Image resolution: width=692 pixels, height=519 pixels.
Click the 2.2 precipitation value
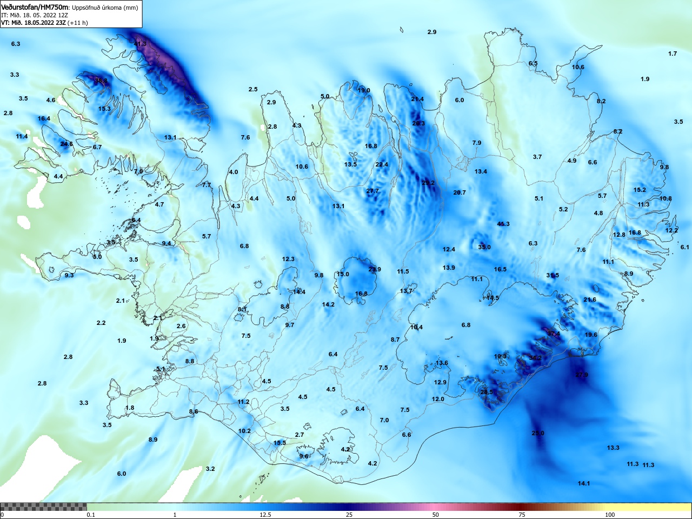tap(101, 323)
